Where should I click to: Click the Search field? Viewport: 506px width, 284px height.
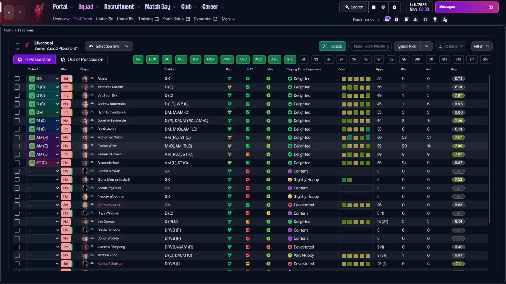tap(354, 7)
